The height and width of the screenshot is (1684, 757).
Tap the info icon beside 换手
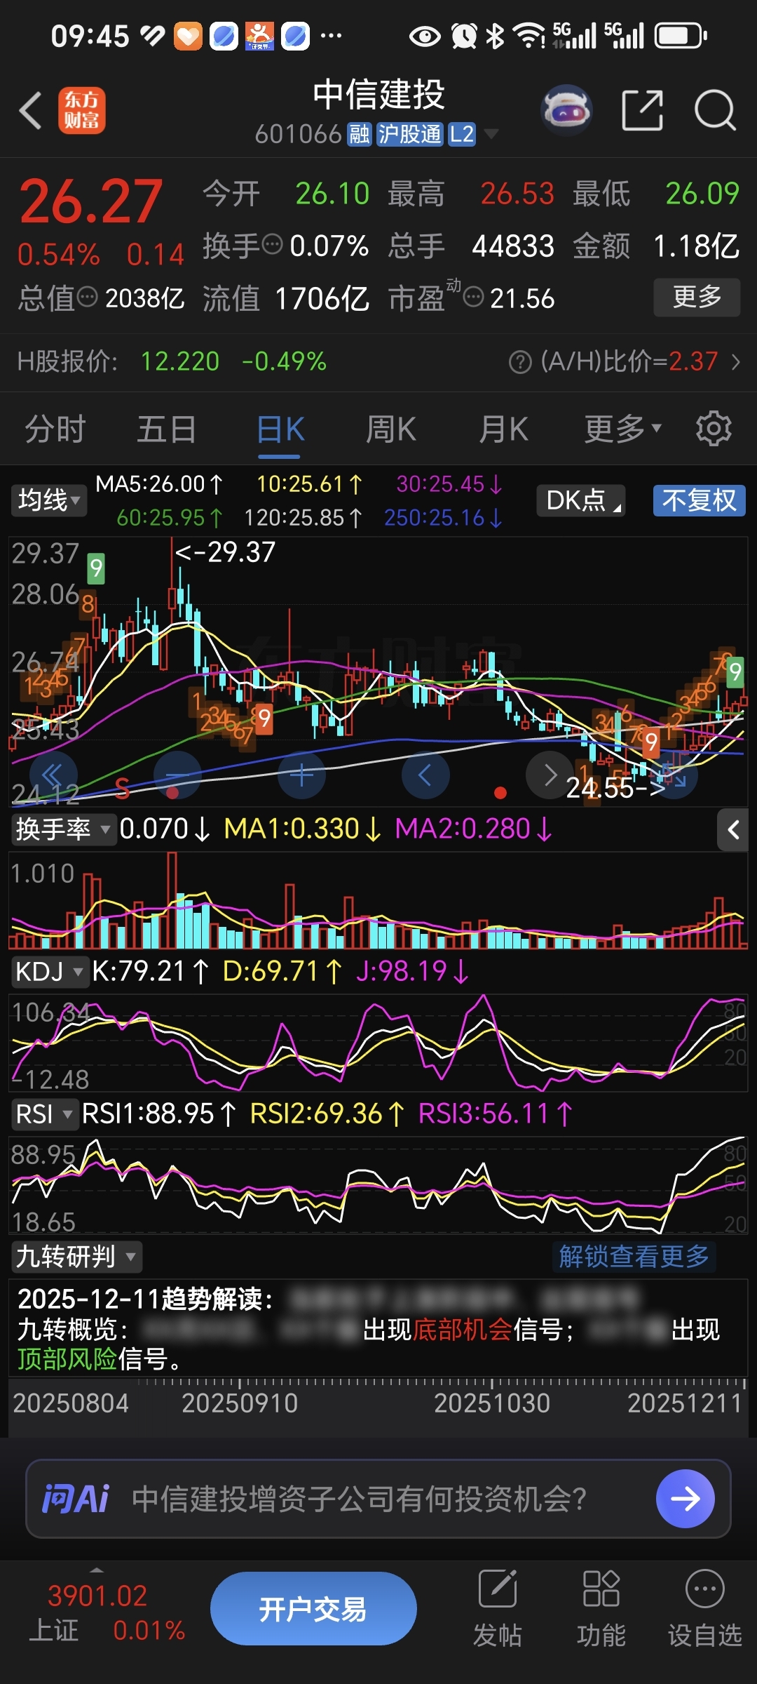(x=272, y=245)
